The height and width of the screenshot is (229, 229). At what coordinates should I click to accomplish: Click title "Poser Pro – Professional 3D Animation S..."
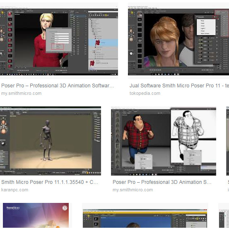coord(162,182)
